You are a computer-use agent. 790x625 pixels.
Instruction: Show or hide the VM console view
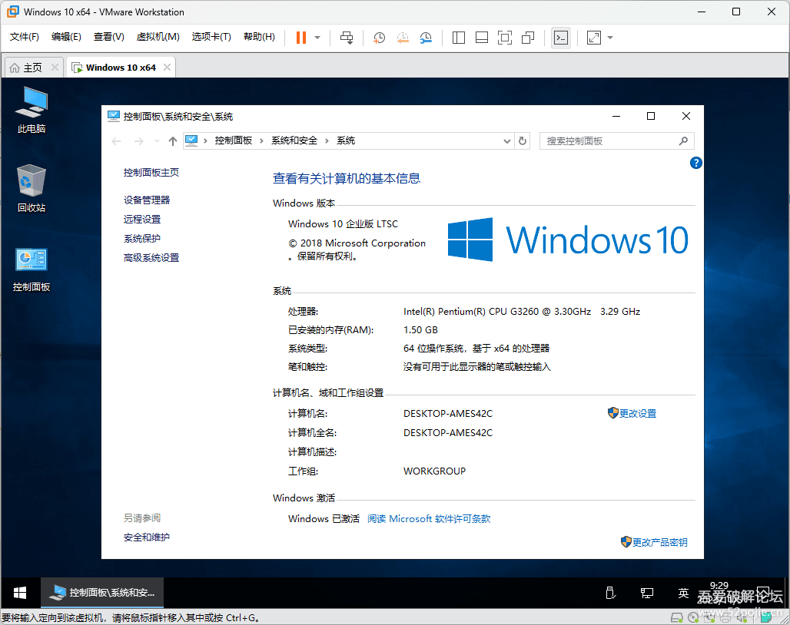tap(561, 37)
